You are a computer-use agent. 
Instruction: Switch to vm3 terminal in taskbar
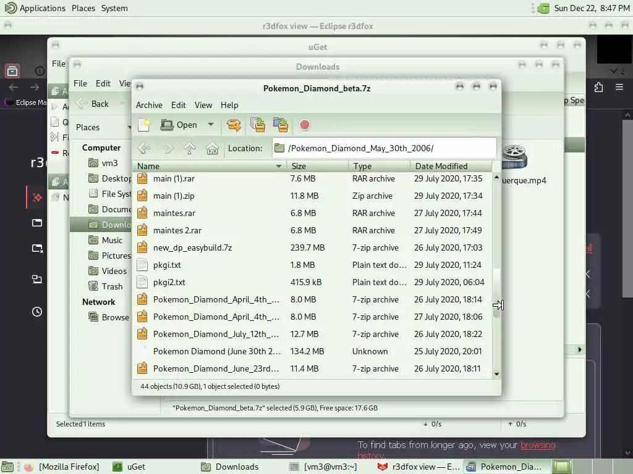323,467
